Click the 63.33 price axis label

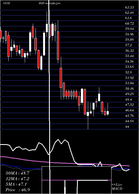130,7
